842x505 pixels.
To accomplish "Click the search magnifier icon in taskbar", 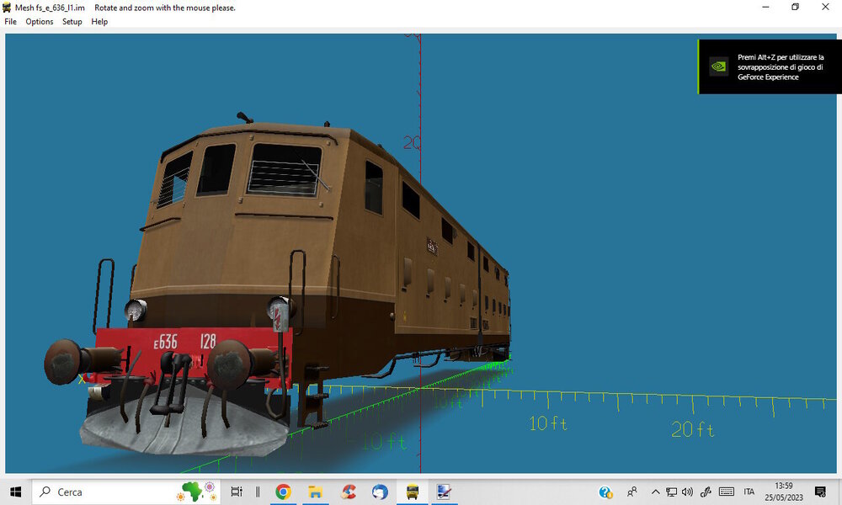I will pos(45,492).
